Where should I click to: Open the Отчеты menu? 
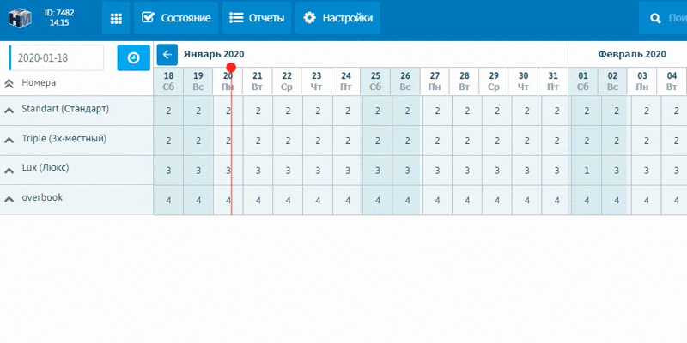click(257, 18)
